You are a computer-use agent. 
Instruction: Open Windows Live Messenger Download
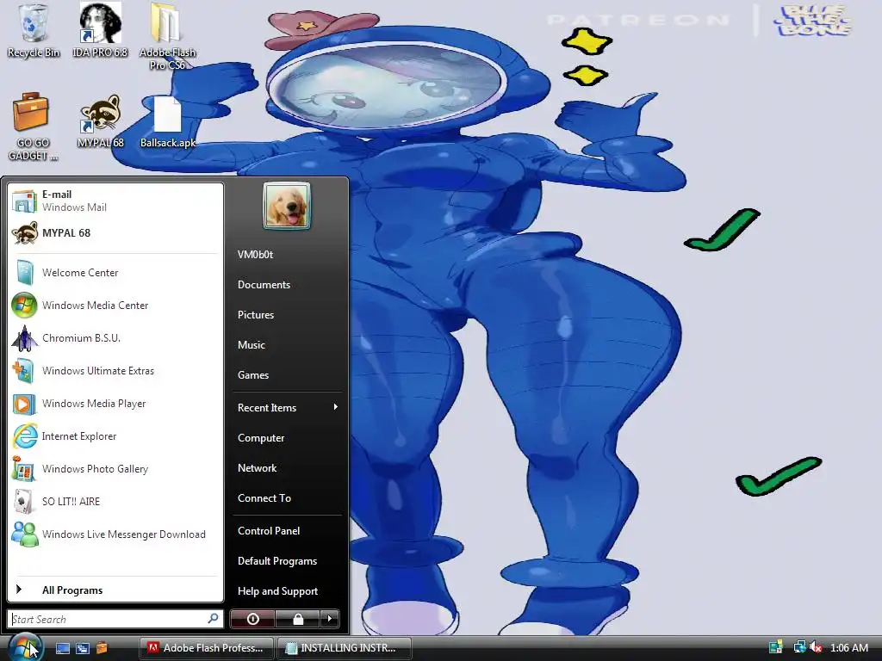[x=115, y=534]
